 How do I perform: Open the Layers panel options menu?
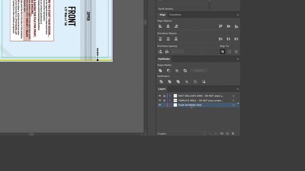(238, 89)
